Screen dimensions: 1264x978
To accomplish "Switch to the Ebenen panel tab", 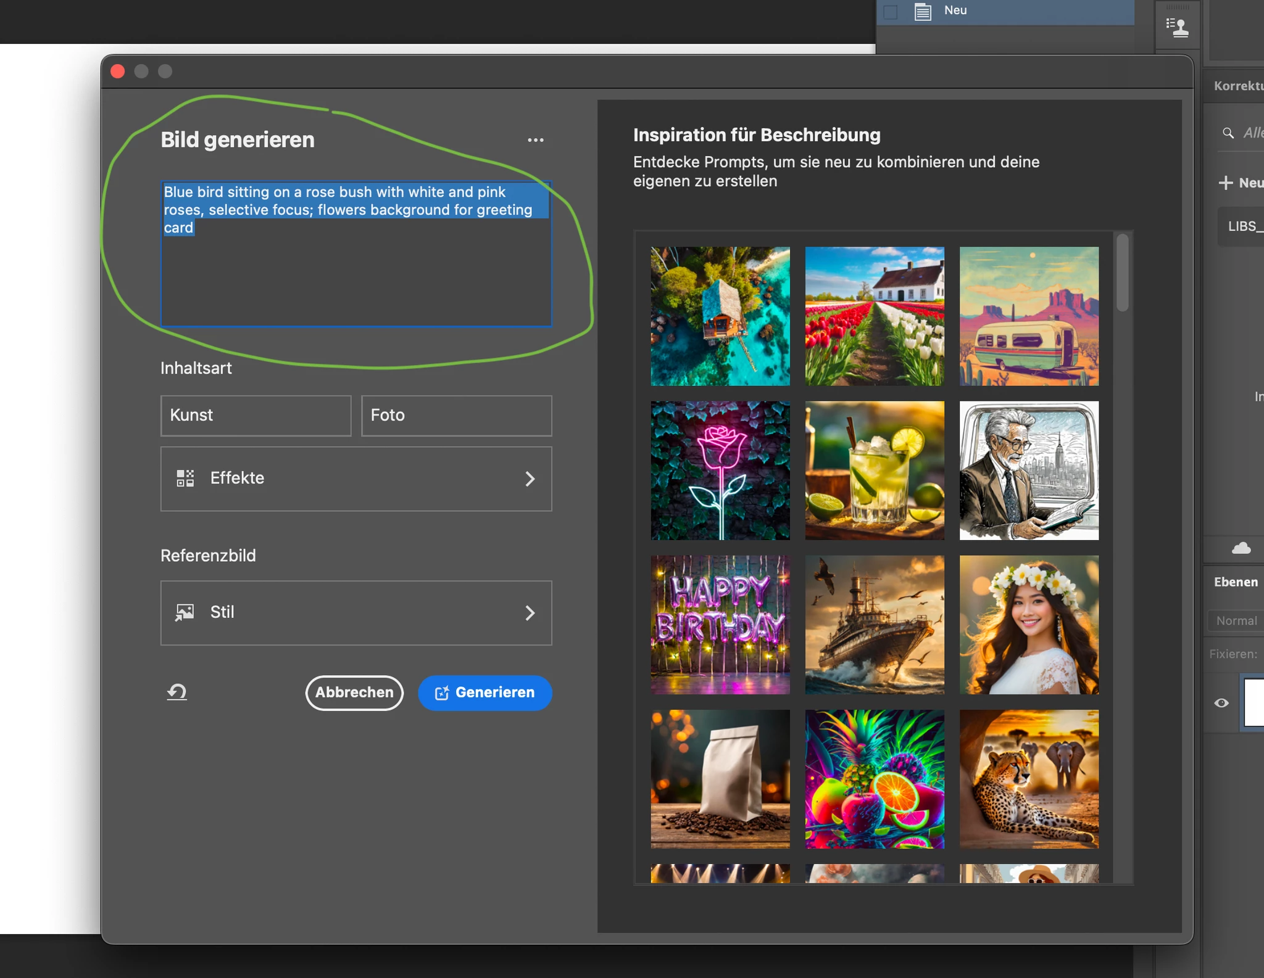I will pos(1235,582).
